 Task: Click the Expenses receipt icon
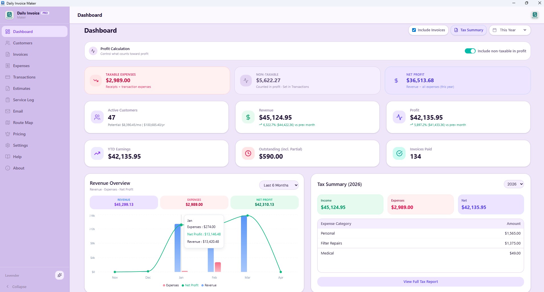(x=8, y=66)
